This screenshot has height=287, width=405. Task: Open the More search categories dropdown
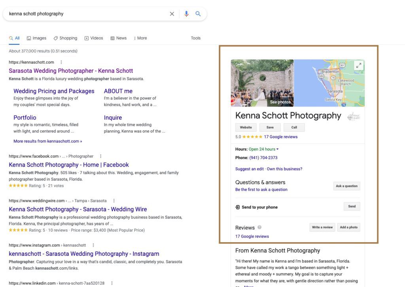coord(140,38)
